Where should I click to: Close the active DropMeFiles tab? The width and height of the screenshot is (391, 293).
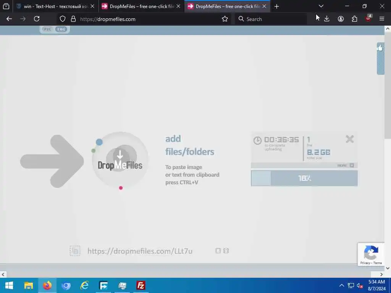(x=264, y=6)
